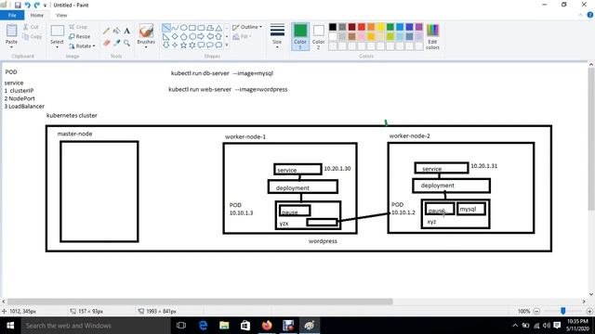The height and width of the screenshot is (334, 595).
Task: Click the Crop button
Action: tap(78, 27)
